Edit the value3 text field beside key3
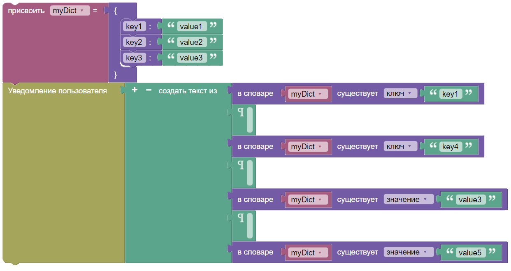Viewport: 511px width, 271px height. (x=192, y=58)
